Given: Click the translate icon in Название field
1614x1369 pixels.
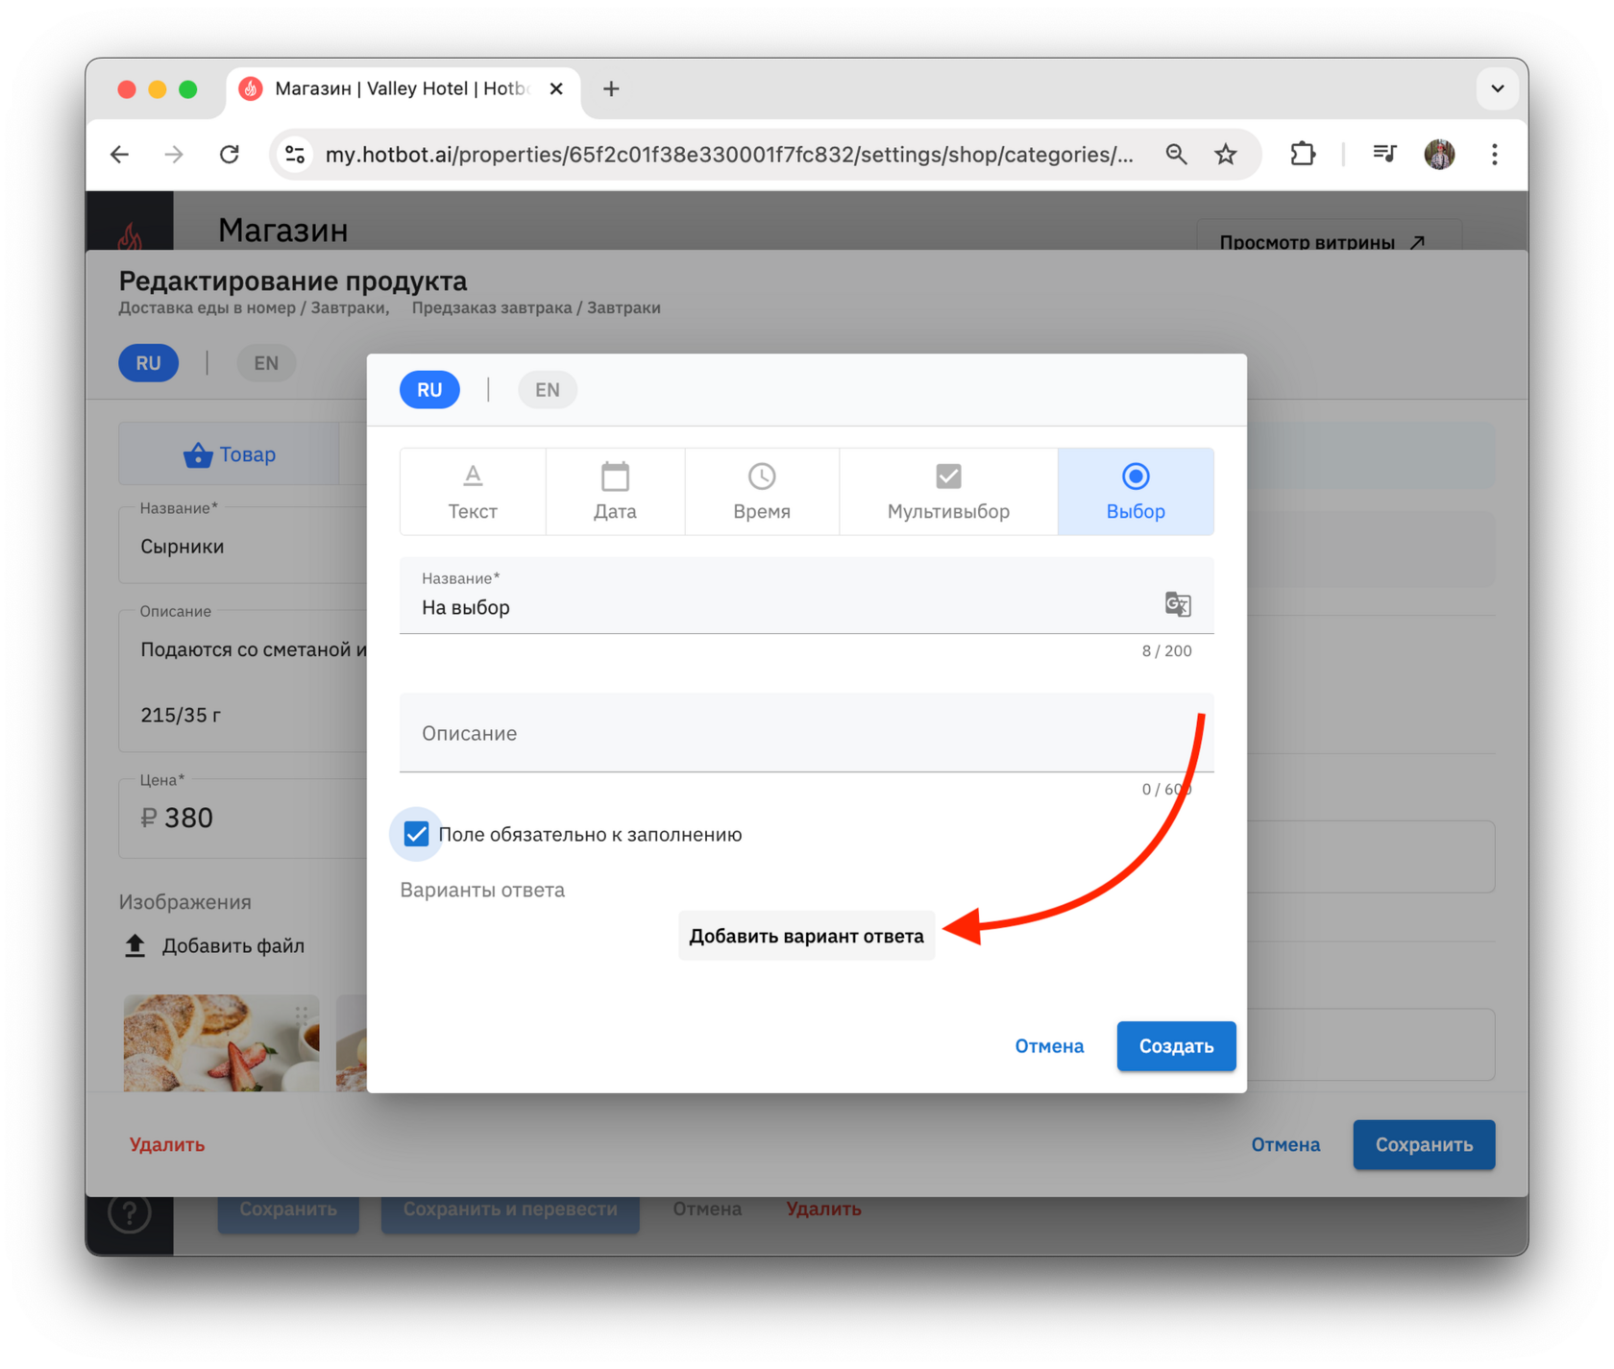Looking at the screenshot, I should click(1178, 604).
